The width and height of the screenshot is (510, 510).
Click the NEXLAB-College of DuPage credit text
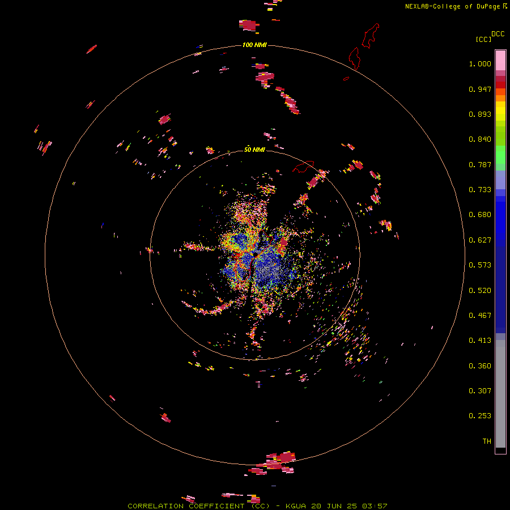(453, 6)
